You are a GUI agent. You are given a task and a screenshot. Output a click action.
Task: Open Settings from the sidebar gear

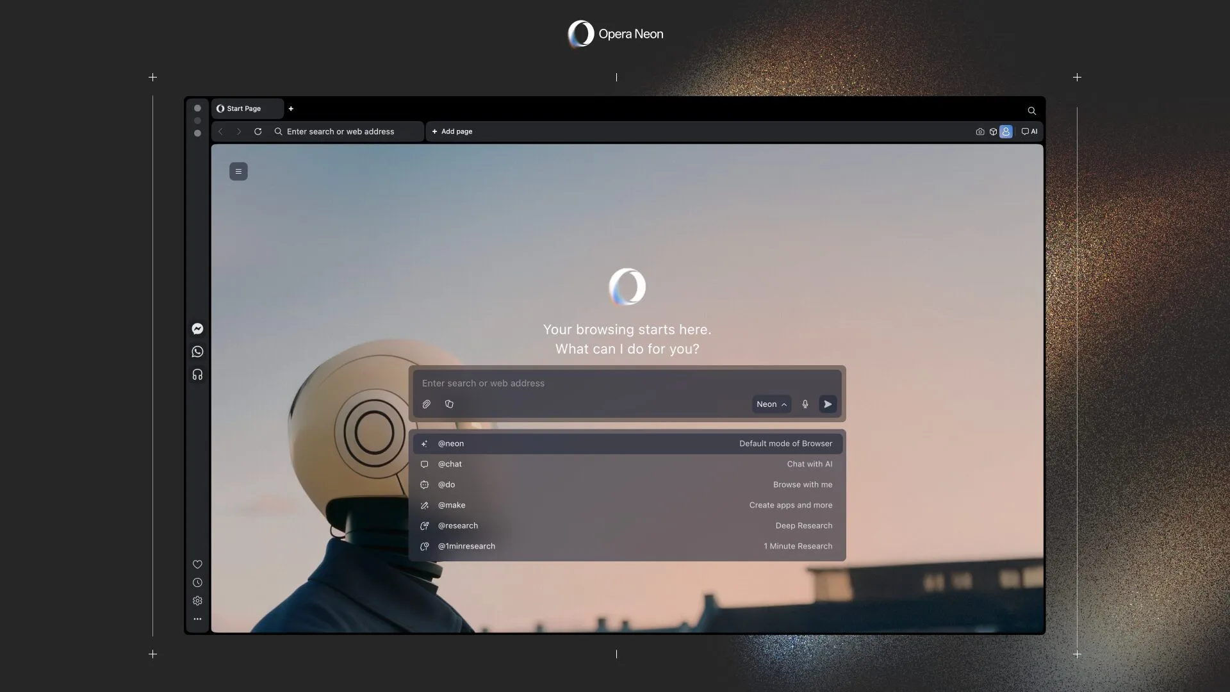coord(197,601)
